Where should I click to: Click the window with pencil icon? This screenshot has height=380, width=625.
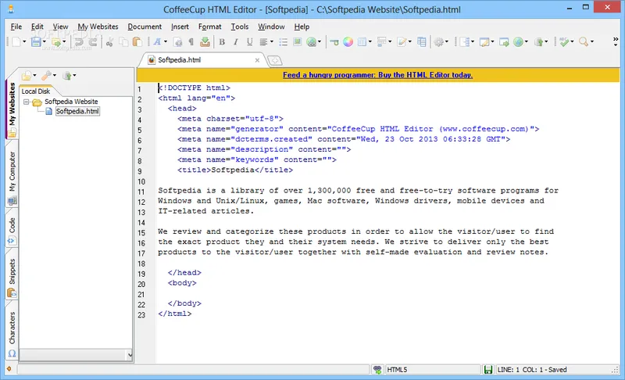tap(484, 41)
